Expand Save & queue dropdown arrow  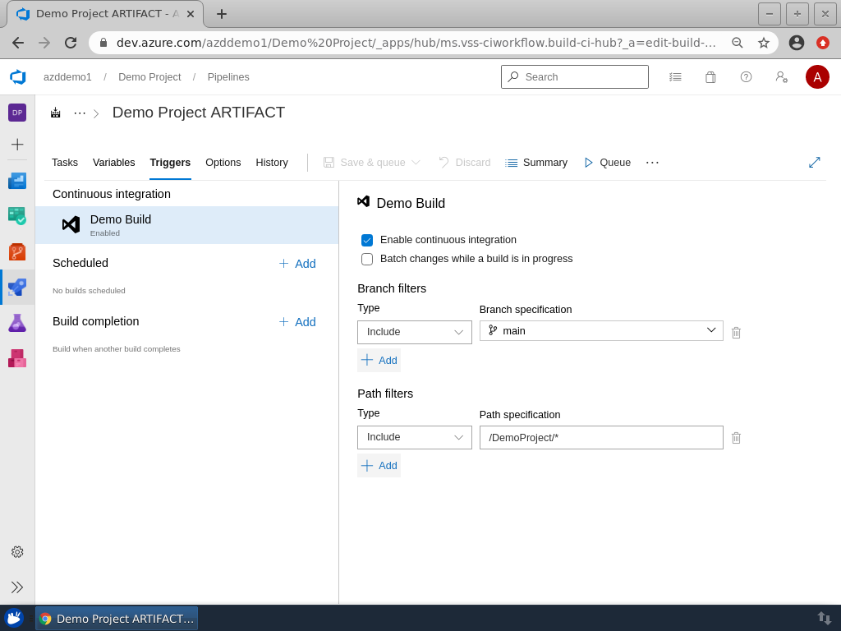coord(416,163)
